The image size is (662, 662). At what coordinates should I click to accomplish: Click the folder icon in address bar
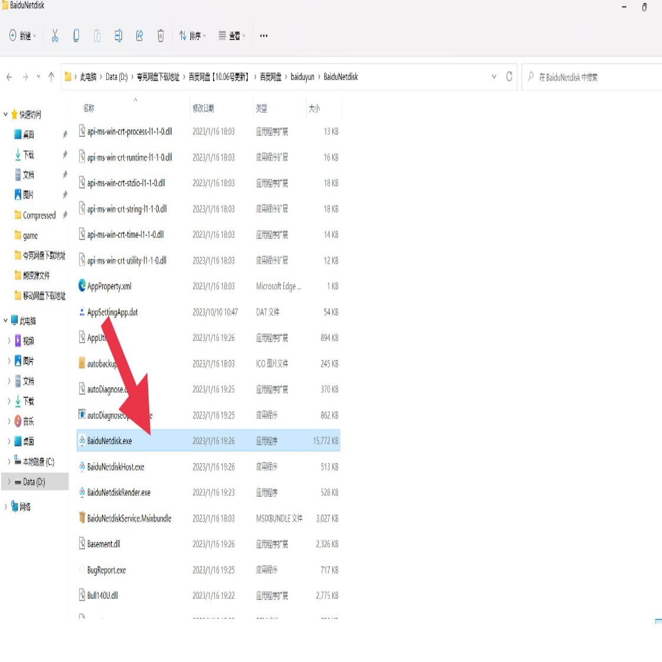click(67, 77)
